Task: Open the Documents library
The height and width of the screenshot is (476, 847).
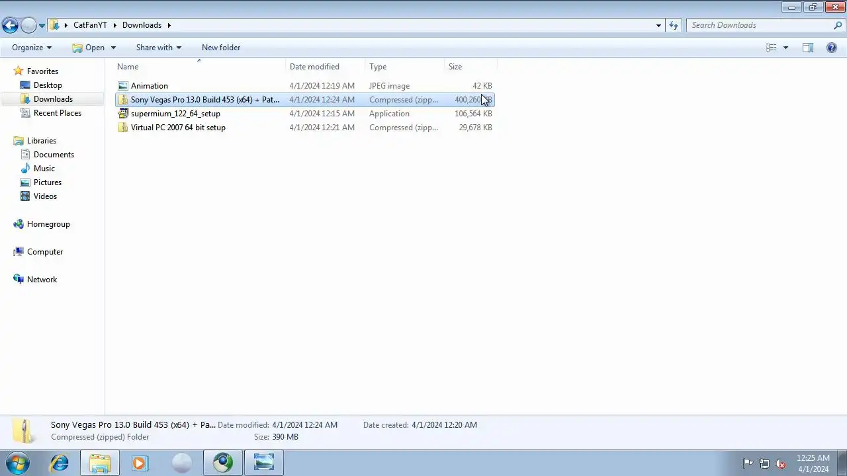Action: (54, 155)
